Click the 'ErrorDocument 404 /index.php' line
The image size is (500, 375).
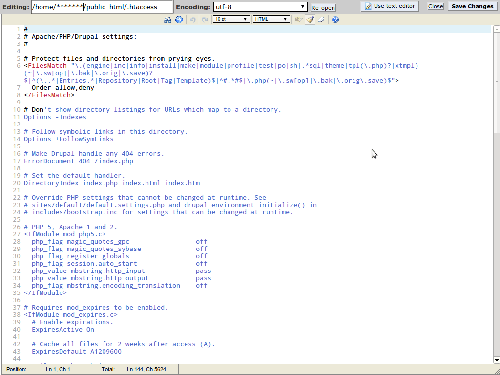click(x=79, y=161)
